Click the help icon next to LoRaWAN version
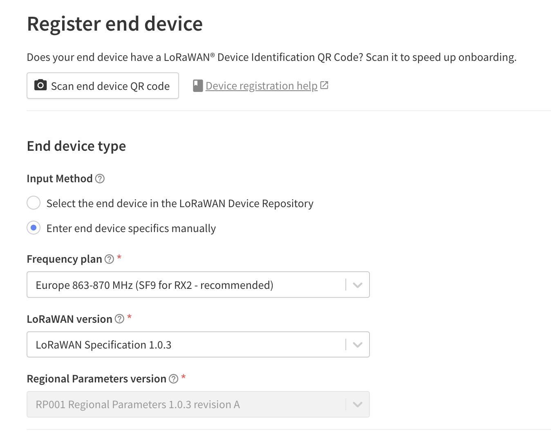The image size is (551, 438). tap(119, 319)
